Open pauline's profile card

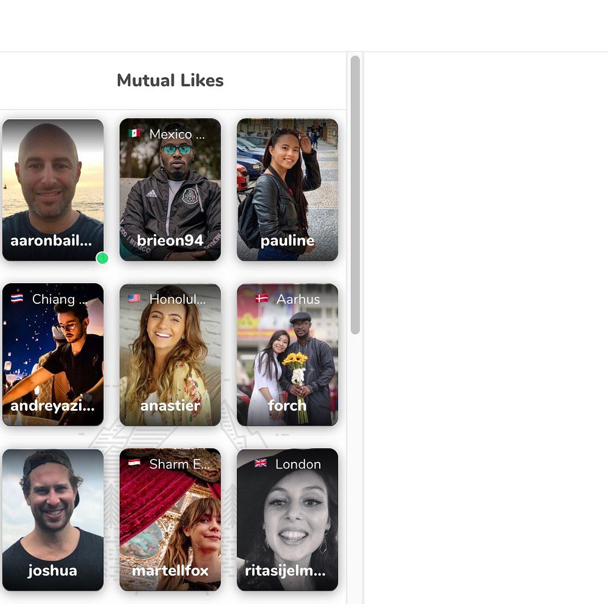[288, 190]
